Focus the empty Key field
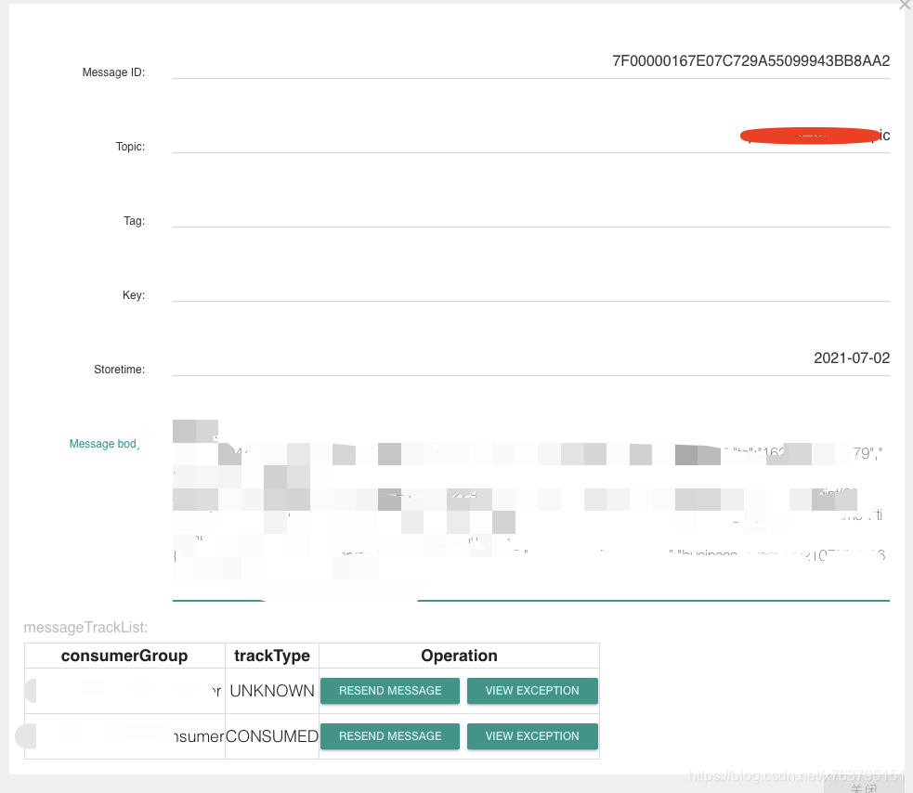The height and width of the screenshot is (793, 913). [x=530, y=286]
